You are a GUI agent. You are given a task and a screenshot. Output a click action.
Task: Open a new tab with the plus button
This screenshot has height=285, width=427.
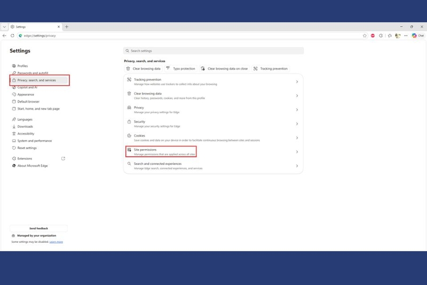click(x=67, y=27)
